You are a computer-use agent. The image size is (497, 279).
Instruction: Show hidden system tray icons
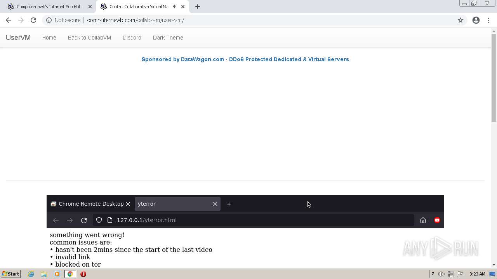coord(433,274)
